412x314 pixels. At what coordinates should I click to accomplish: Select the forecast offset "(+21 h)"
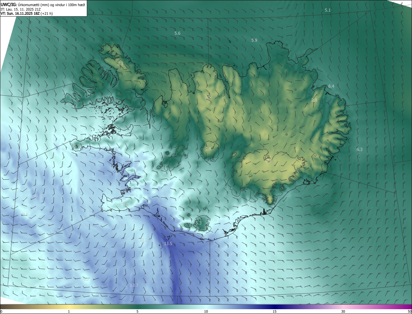(47, 14)
